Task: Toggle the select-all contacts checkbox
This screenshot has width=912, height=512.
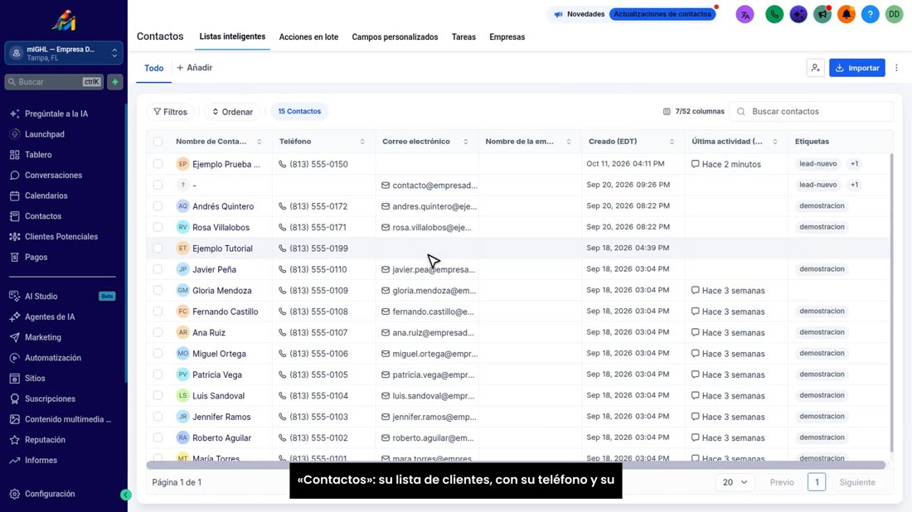Action: 158,142
